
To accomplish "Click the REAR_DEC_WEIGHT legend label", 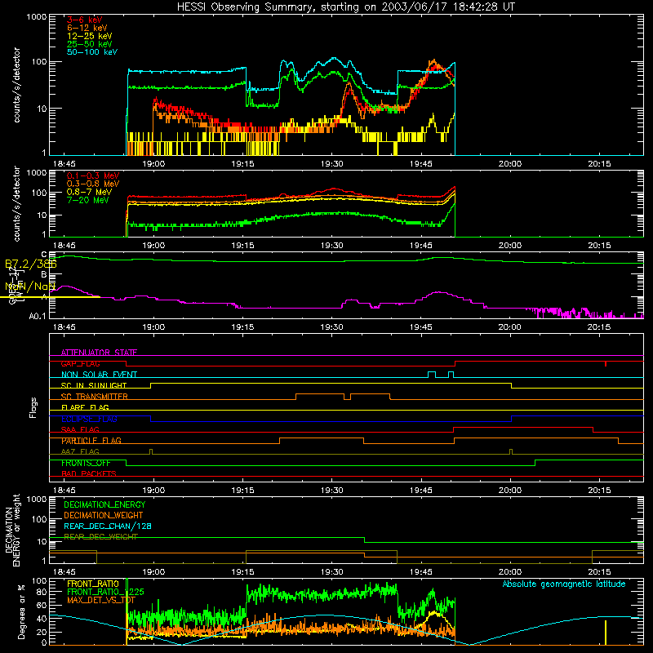I will [x=100, y=537].
